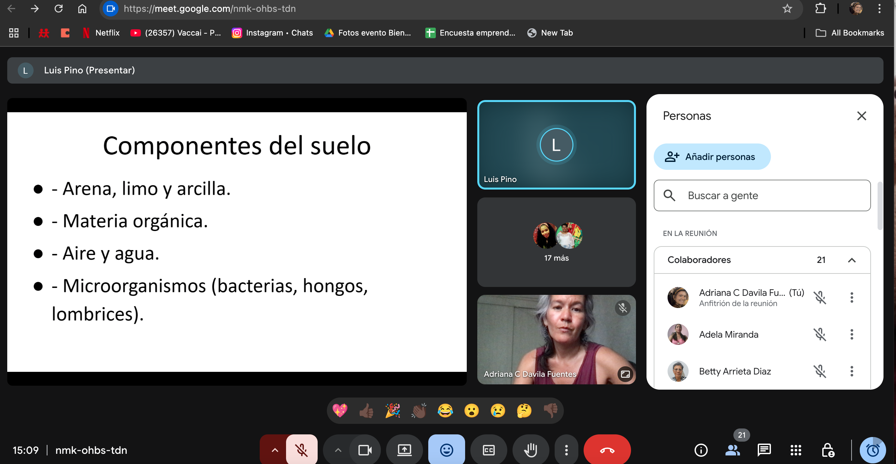Open the activities grid icon
The height and width of the screenshot is (464, 896).
(x=796, y=450)
